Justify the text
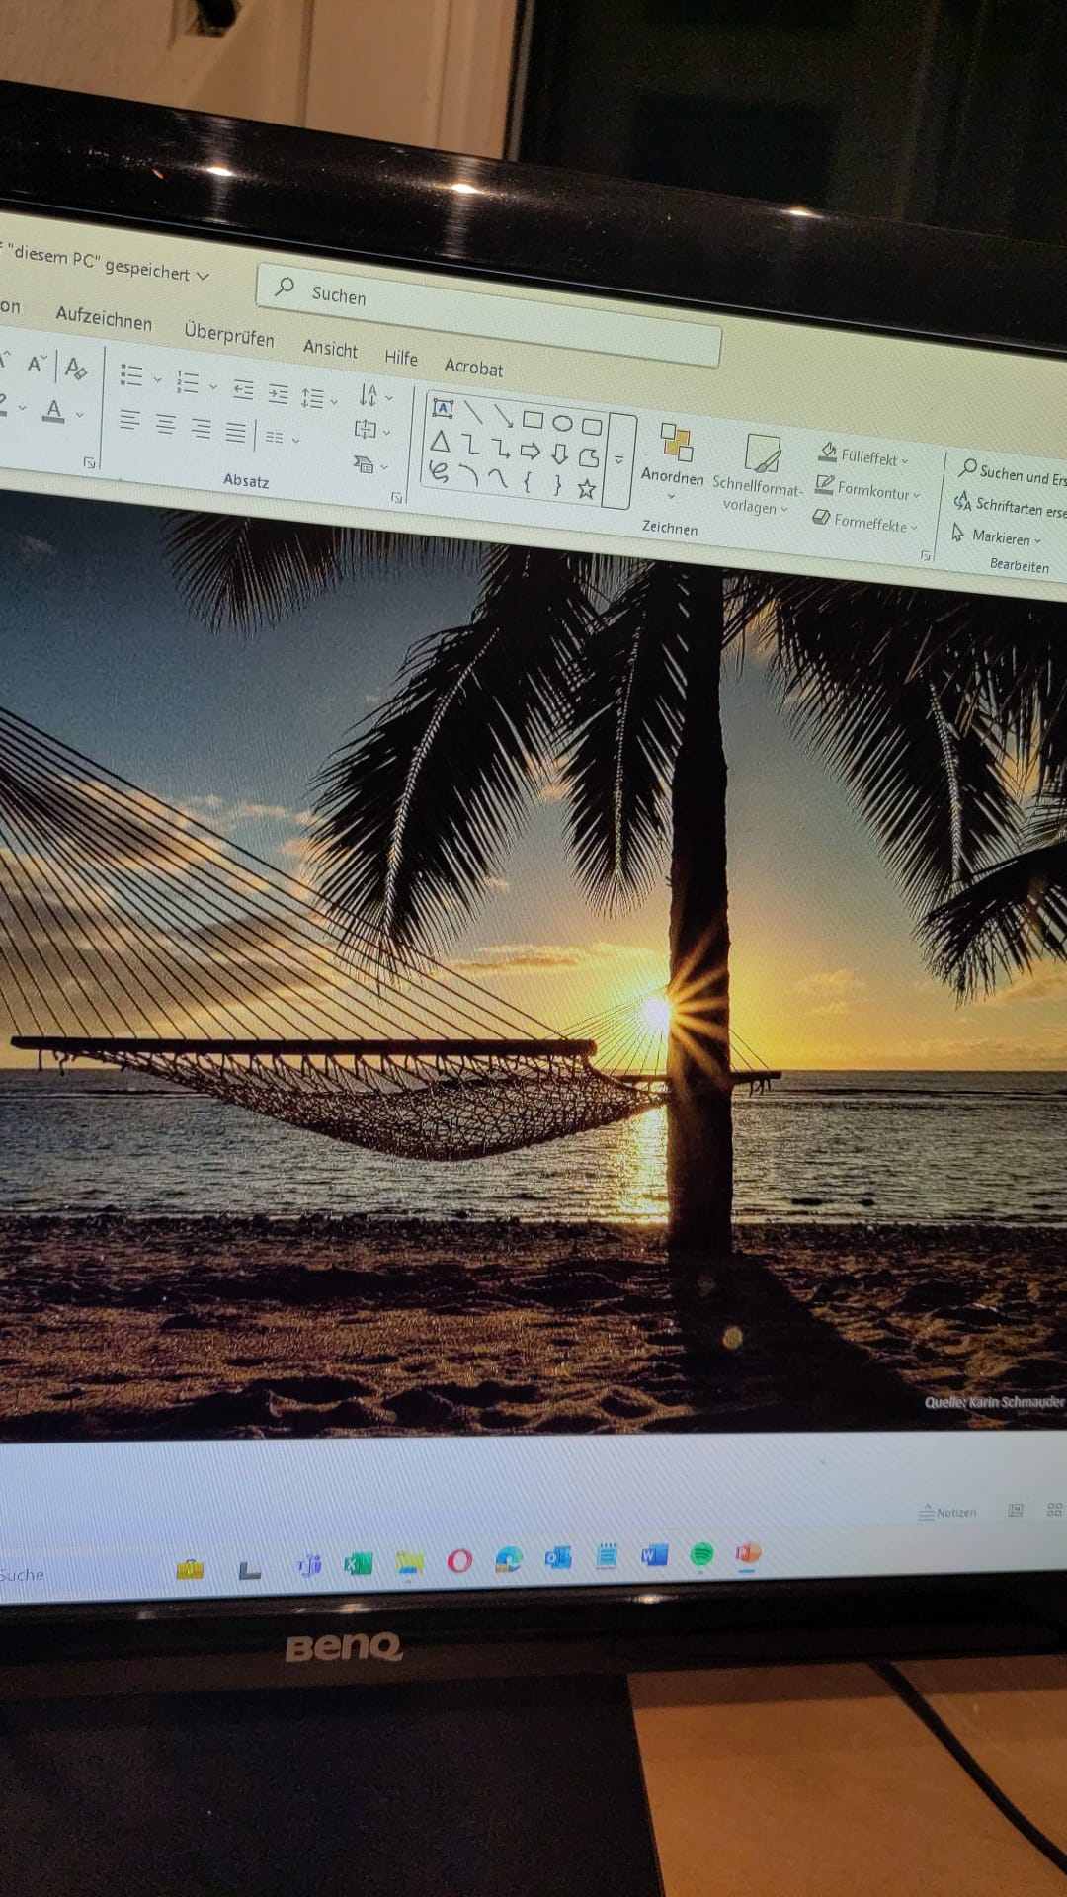Image resolution: width=1067 pixels, height=1897 pixels. click(x=235, y=432)
